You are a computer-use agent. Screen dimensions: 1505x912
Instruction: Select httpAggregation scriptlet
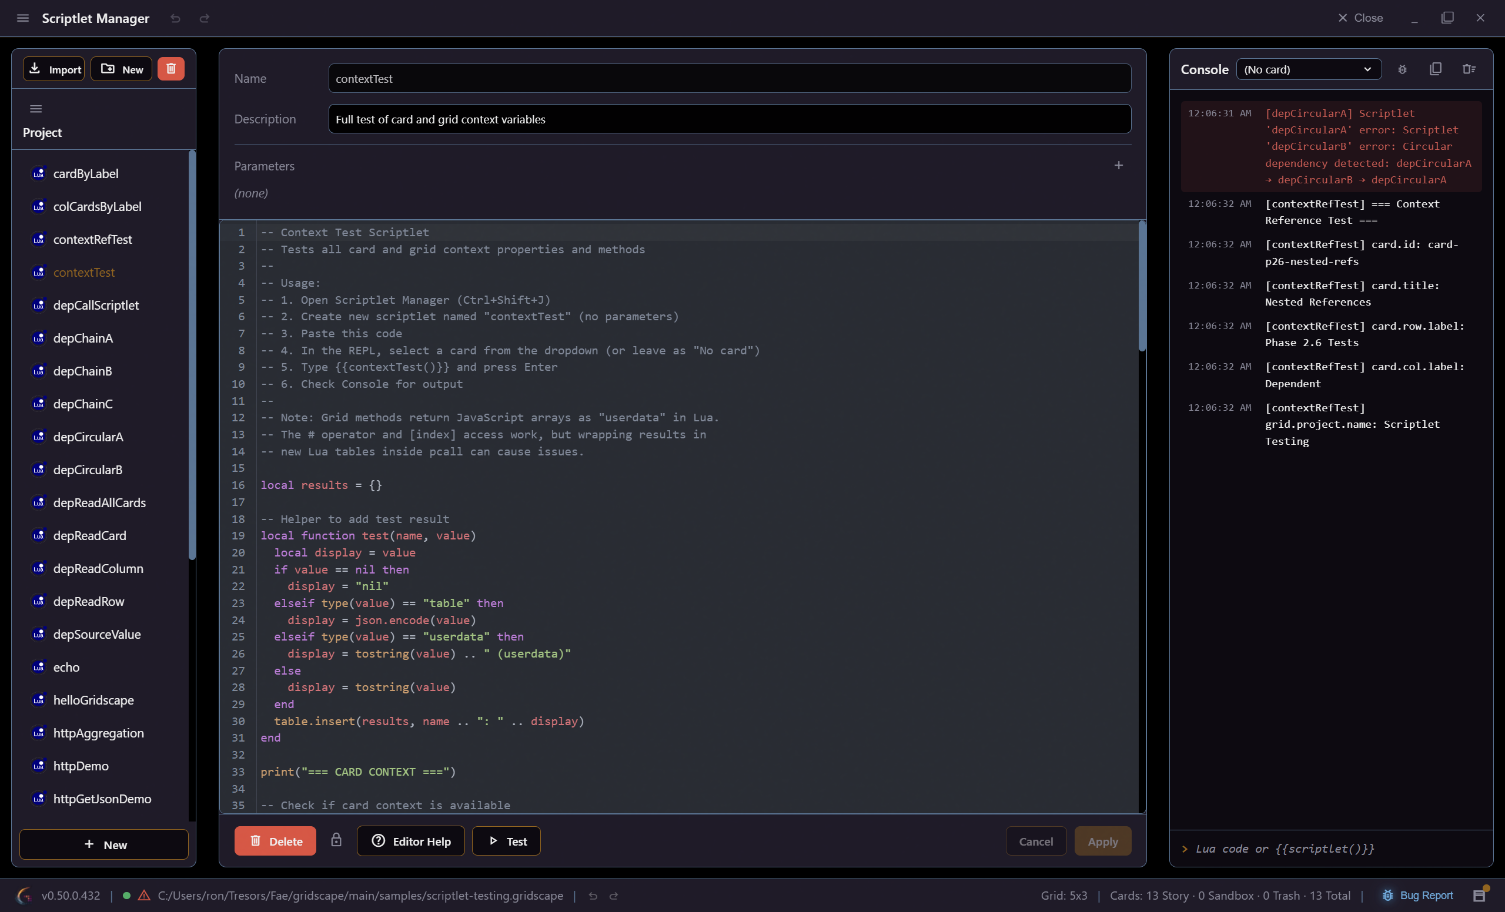[x=98, y=733]
